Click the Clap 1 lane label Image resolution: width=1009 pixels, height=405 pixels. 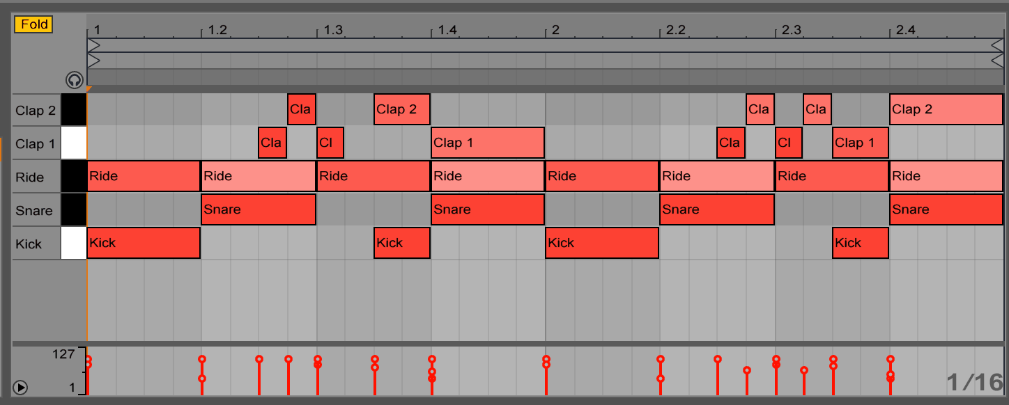point(35,143)
